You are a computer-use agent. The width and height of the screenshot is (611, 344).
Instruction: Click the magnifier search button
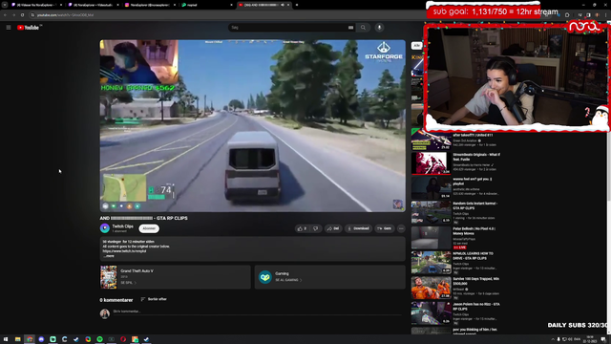click(363, 28)
